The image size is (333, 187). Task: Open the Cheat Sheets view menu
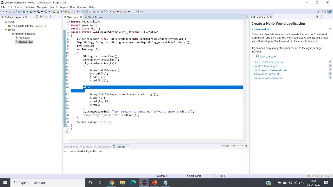(x=322, y=17)
